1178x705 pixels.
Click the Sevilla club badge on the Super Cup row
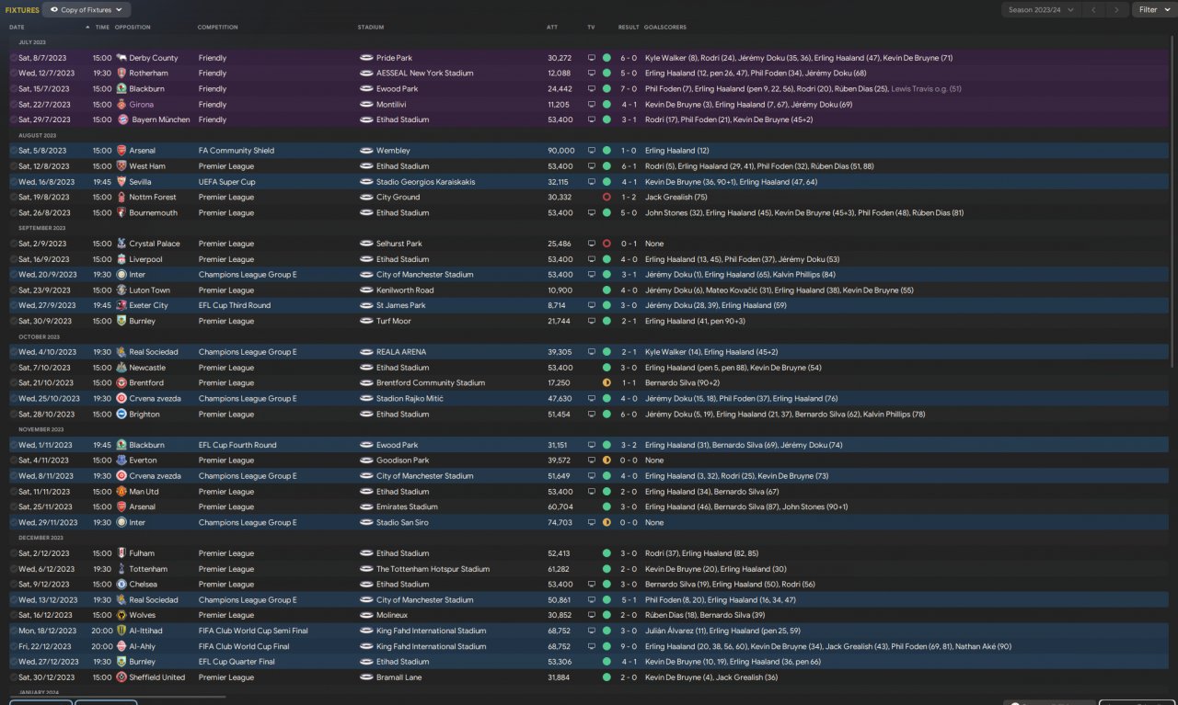tap(121, 182)
